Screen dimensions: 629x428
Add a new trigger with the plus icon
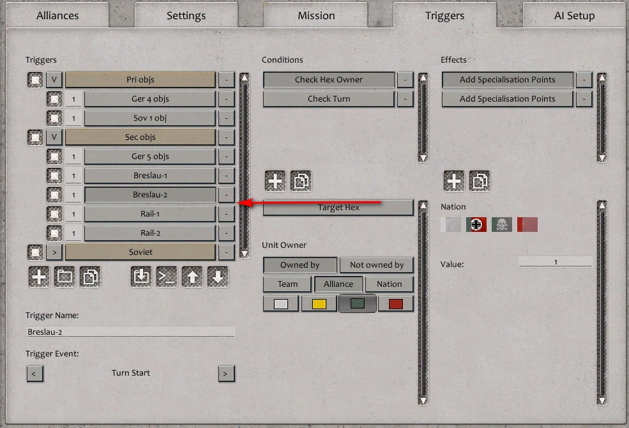38,277
